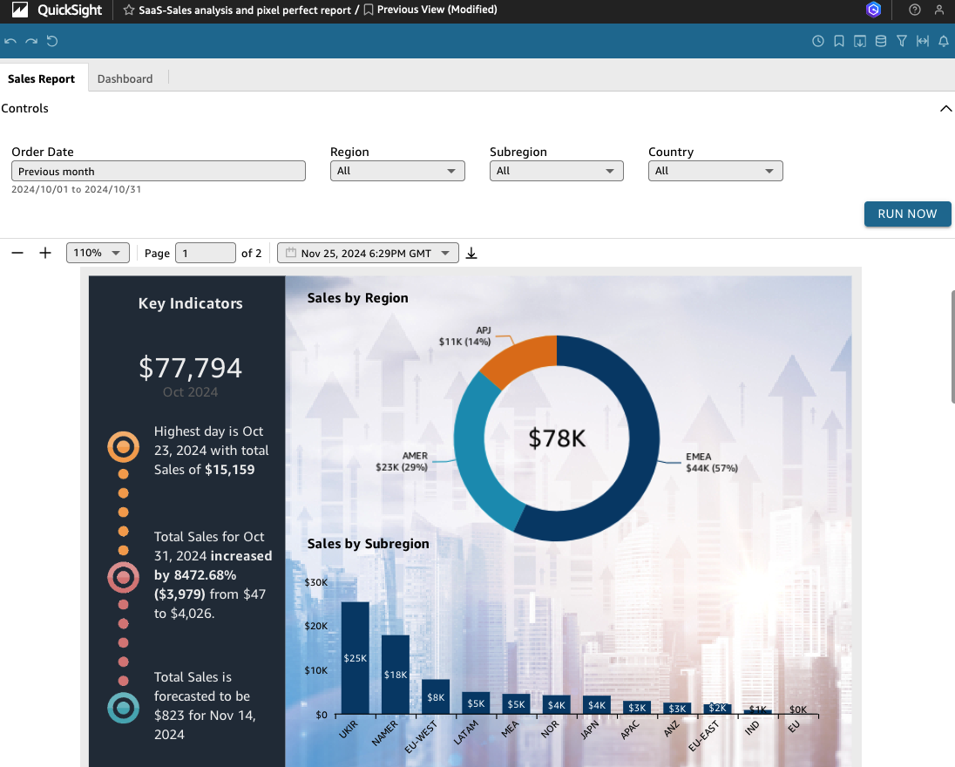Image resolution: width=955 pixels, height=767 pixels.
Task: Collapse the Controls panel chevron
Action: tap(945, 109)
